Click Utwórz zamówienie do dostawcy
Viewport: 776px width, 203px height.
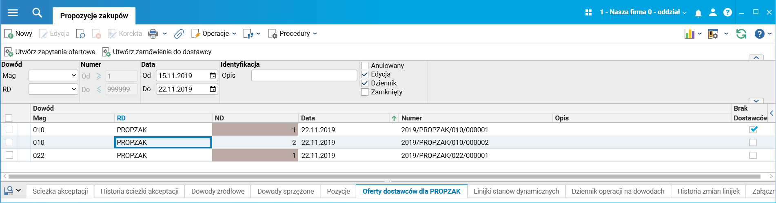pos(157,52)
